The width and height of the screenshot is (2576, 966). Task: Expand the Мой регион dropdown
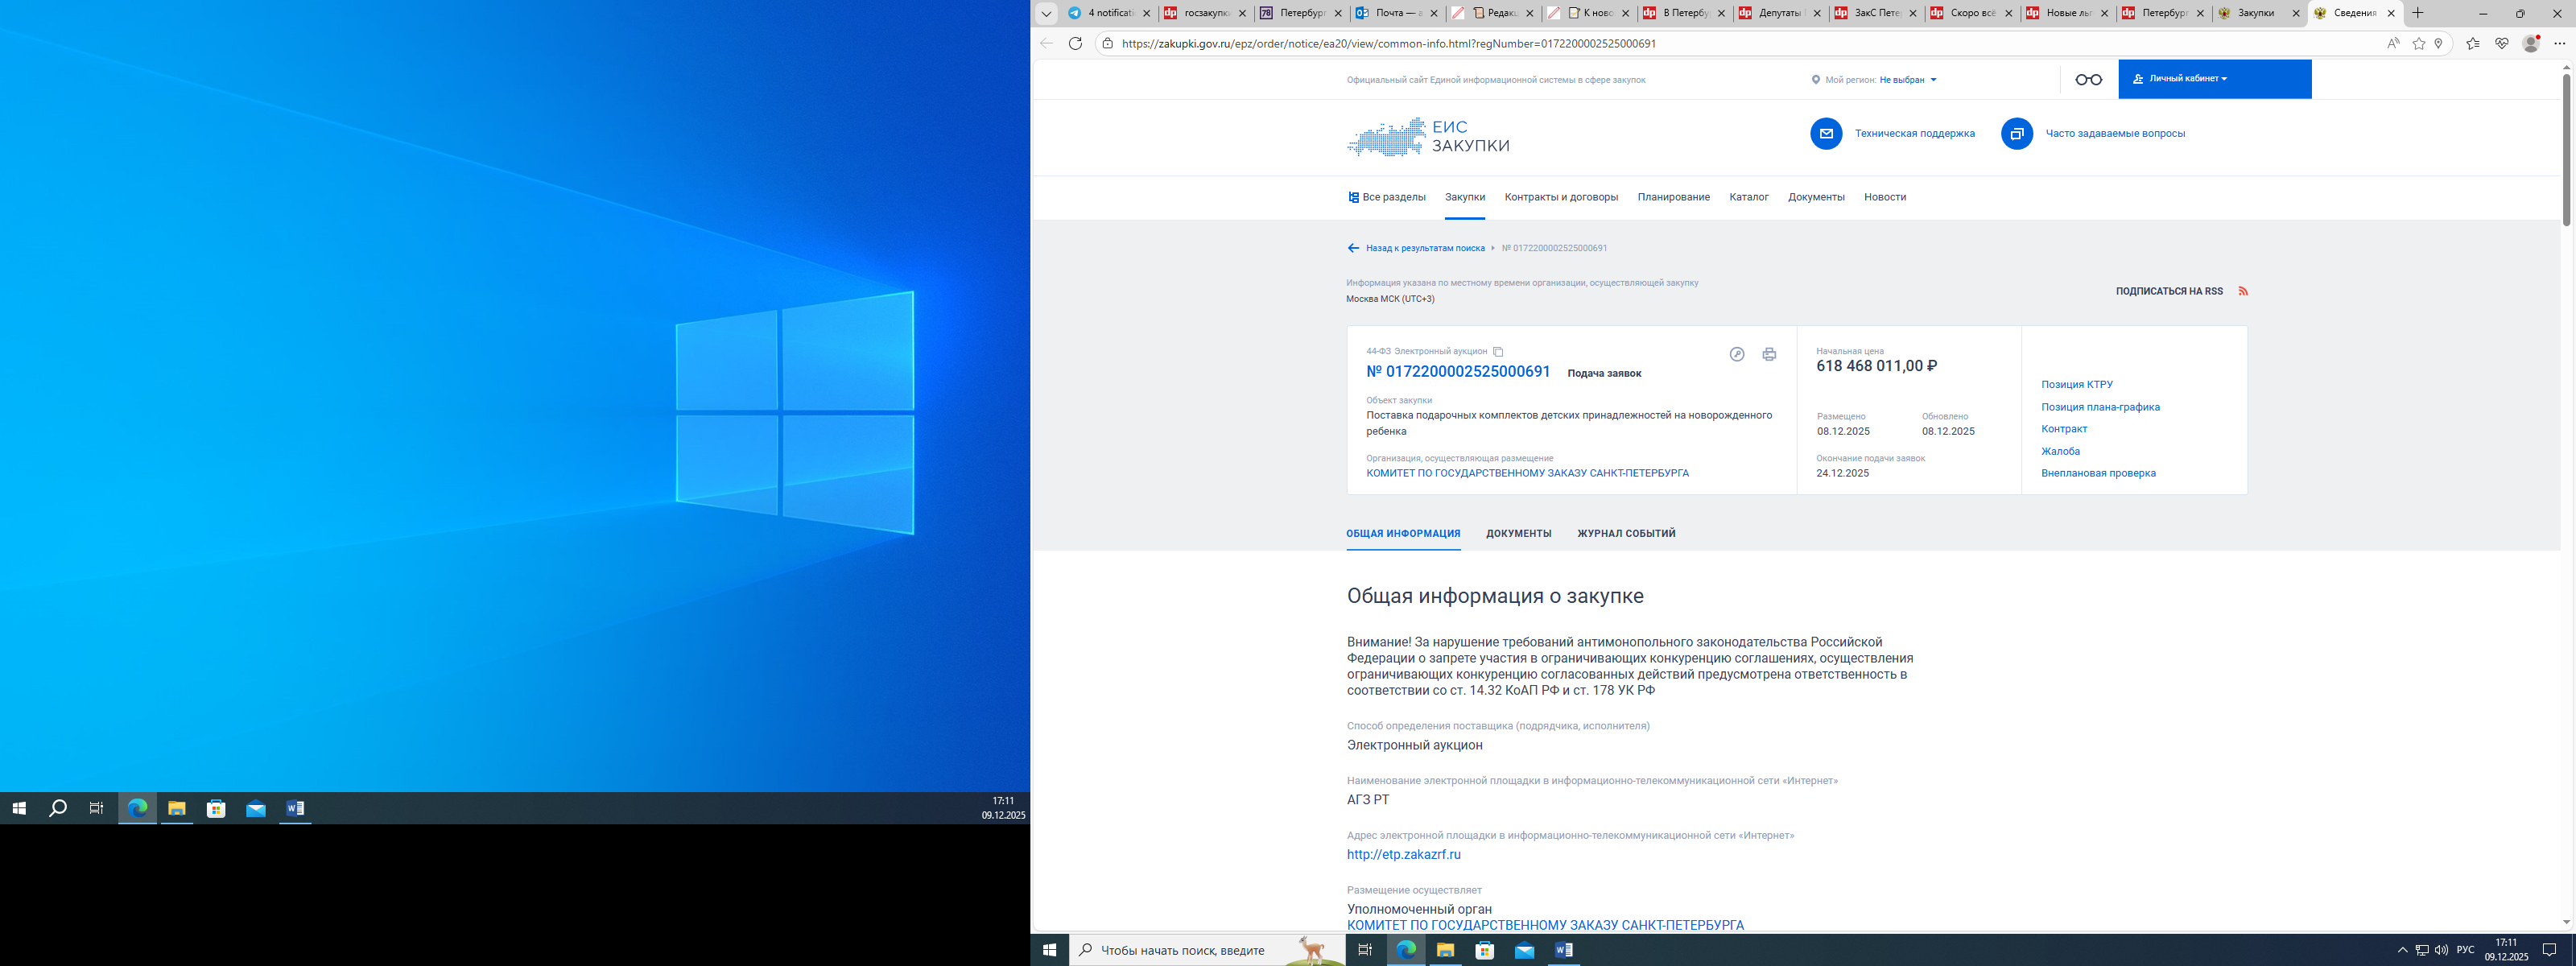tap(1907, 80)
